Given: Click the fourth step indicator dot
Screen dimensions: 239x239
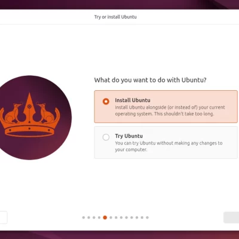Looking at the screenshot, I should [99, 217].
